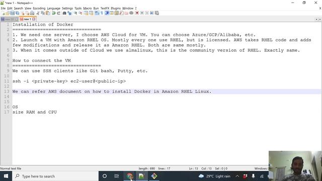Click the Redo toolbar icon

58,13
